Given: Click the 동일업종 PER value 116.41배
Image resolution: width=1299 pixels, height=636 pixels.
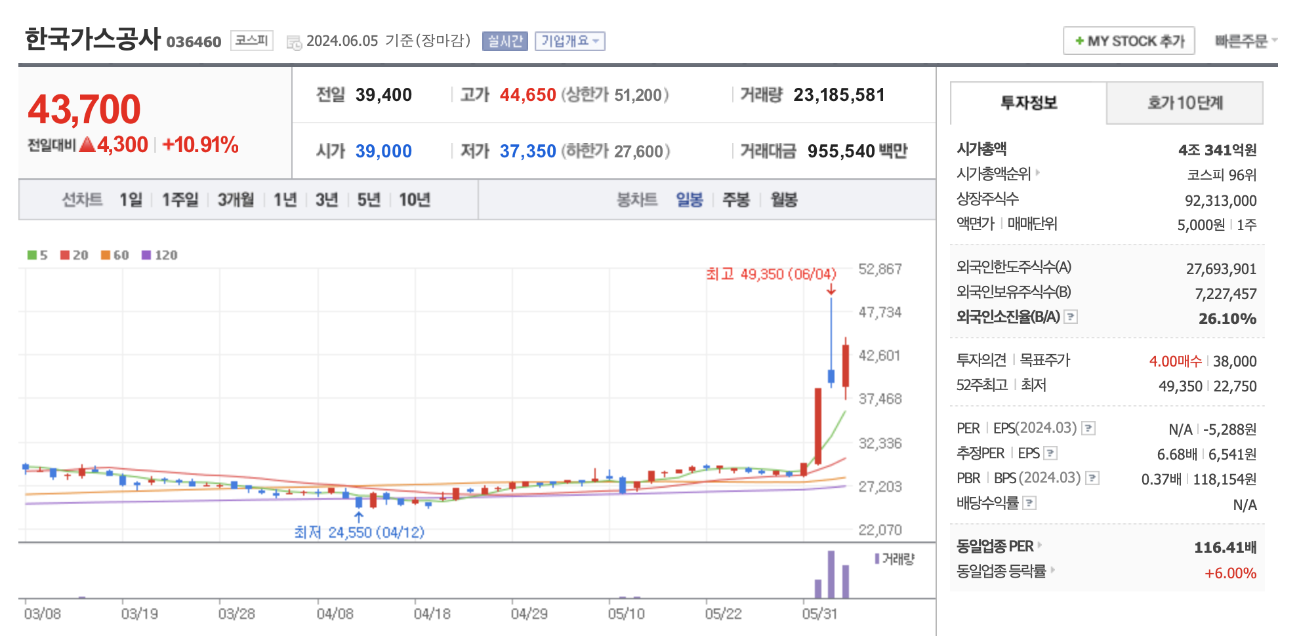Looking at the screenshot, I should pos(1225,547).
